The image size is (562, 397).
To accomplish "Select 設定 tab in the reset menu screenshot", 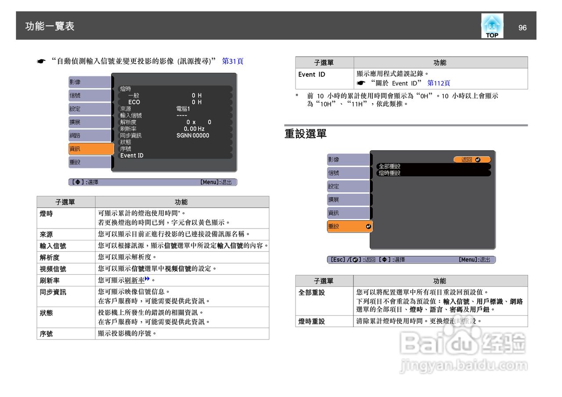I will tap(349, 186).
